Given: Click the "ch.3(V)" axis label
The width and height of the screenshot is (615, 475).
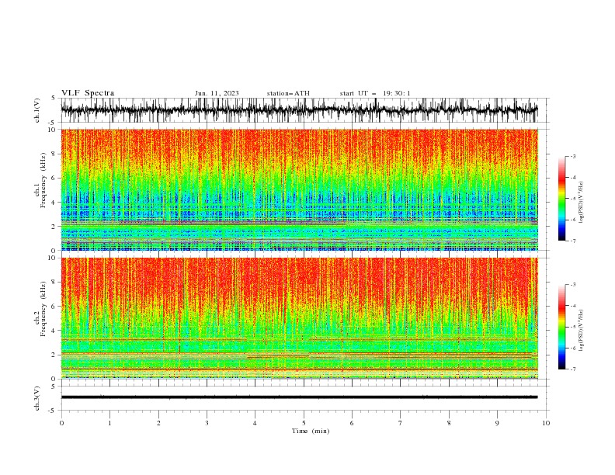Looking at the screenshot, I should click(37, 398).
